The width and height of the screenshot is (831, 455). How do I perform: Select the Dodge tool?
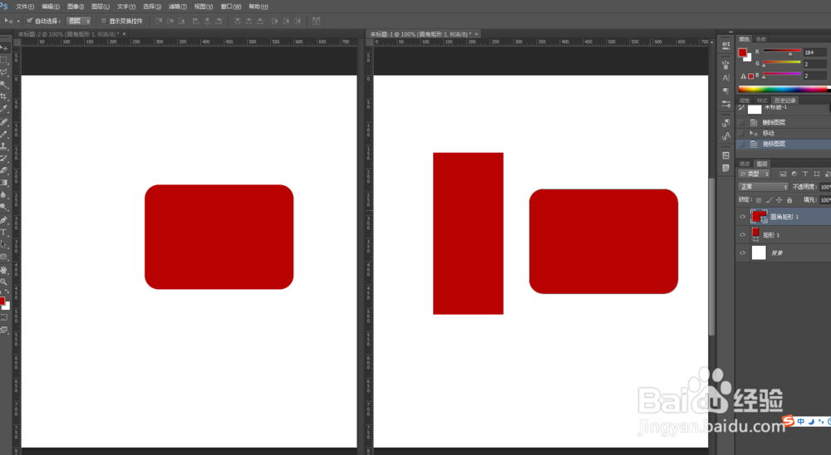point(4,207)
